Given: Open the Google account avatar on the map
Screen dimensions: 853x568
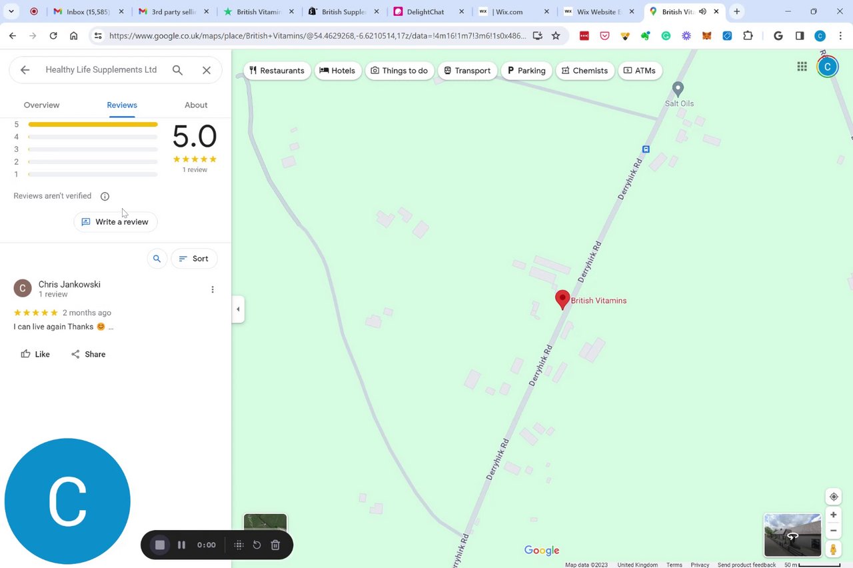Looking at the screenshot, I should tap(828, 66).
